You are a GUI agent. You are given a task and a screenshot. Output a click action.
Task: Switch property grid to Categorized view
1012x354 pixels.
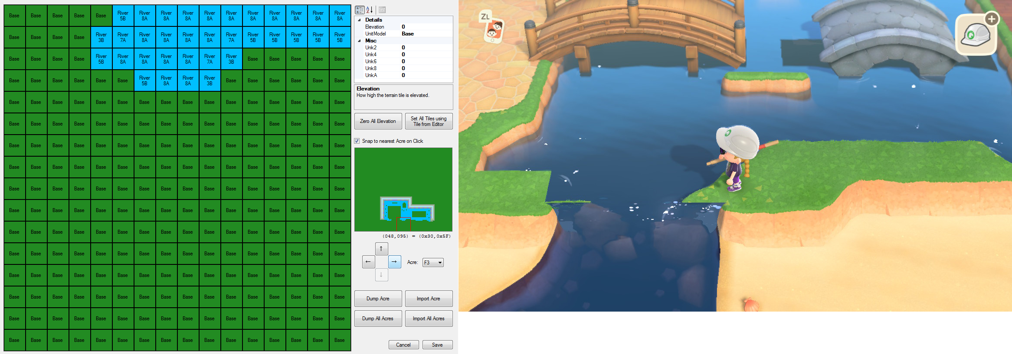[x=360, y=10]
